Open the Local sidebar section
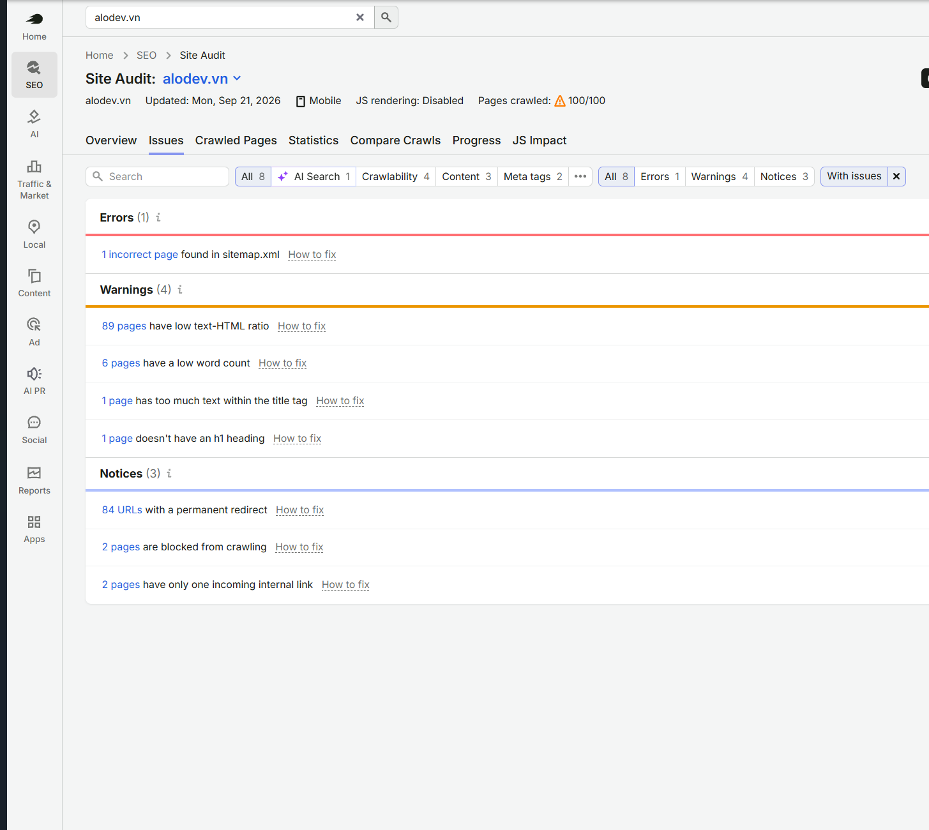The image size is (929, 830). pos(34,234)
